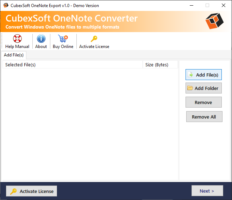Click the About info icon

point(41,38)
